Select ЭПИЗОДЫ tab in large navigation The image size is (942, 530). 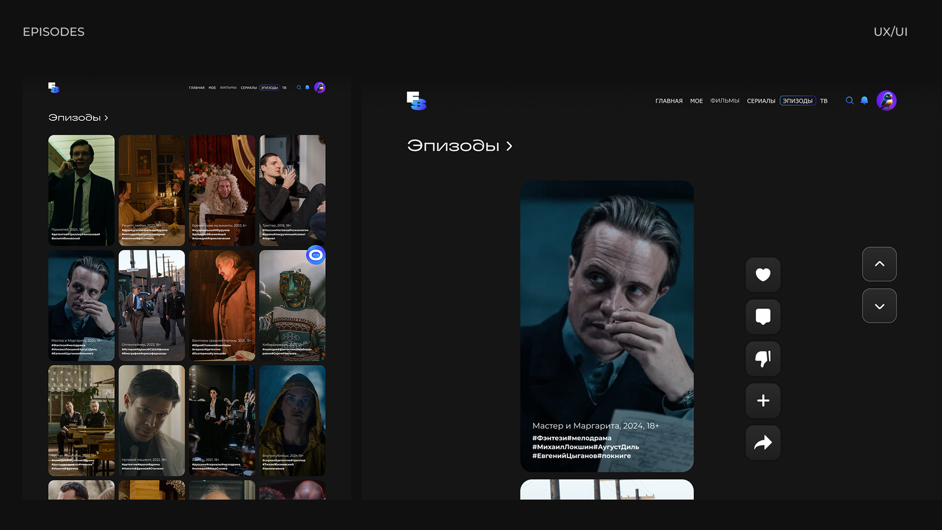click(797, 101)
